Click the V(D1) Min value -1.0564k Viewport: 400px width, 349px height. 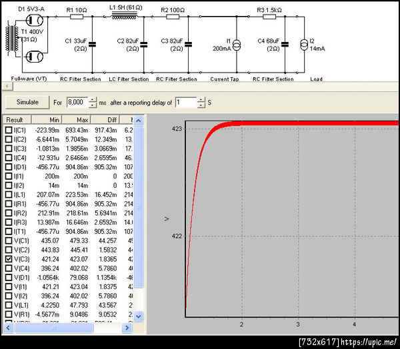tap(48, 277)
